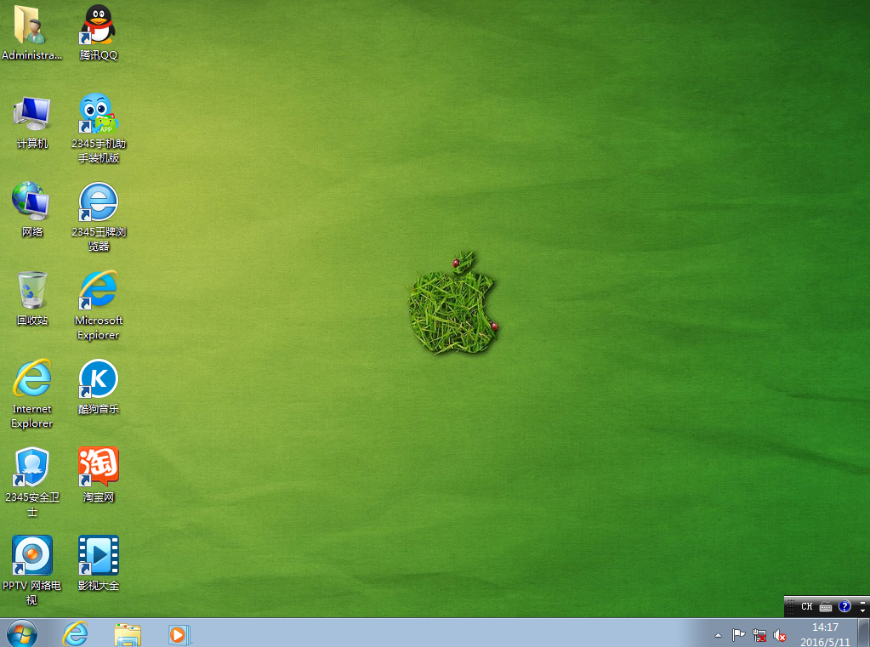Select the 淘宝网 shortcut
870x647 pixels.
coord(98,475)
